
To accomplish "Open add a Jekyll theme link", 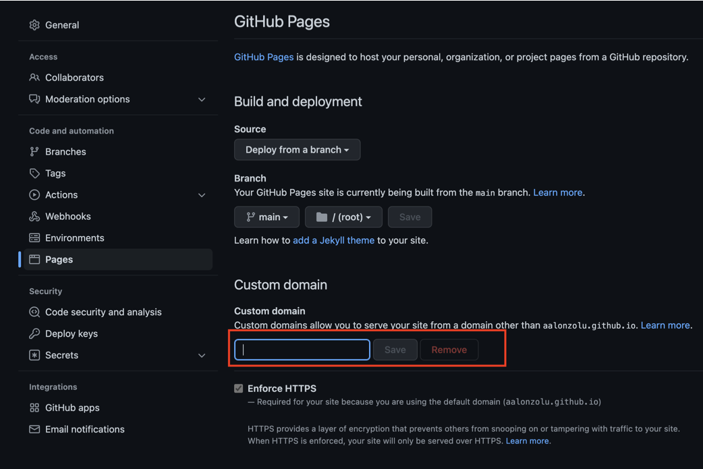I will [x=333, y=240].
